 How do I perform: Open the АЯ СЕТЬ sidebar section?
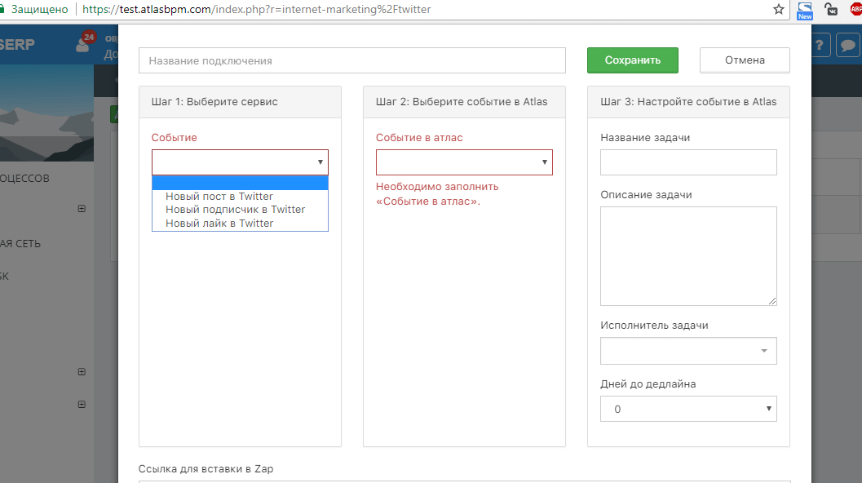tap(20, 244)
